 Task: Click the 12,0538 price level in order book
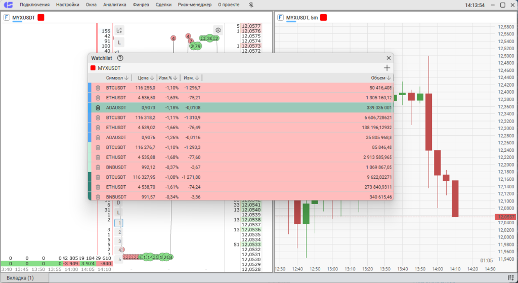251,220
